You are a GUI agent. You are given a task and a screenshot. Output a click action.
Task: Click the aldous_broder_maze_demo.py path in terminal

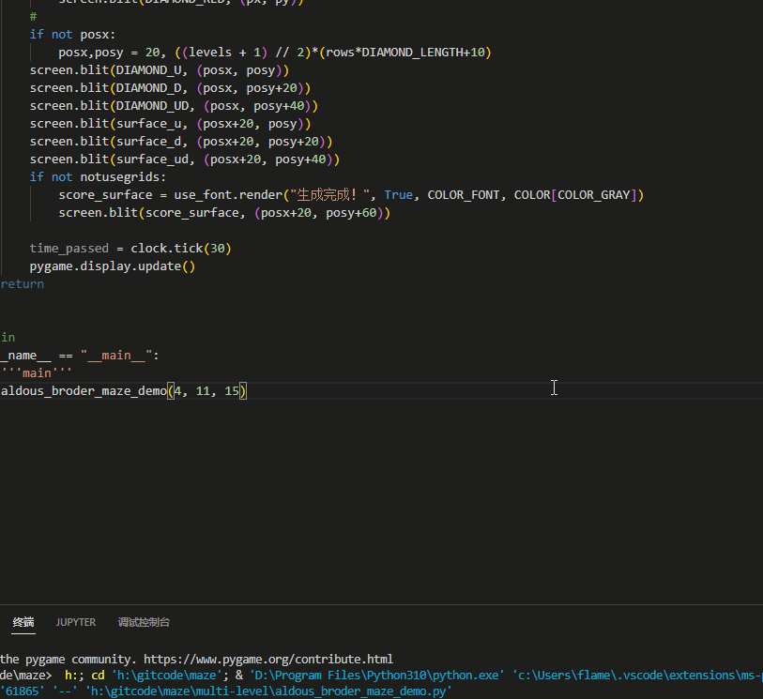point(268,691)
